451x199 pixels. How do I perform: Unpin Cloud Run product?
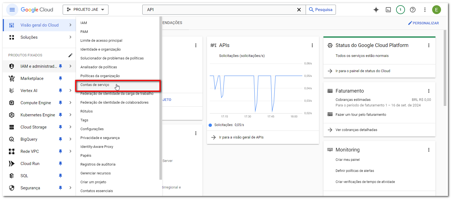click(x=60, y=164)
